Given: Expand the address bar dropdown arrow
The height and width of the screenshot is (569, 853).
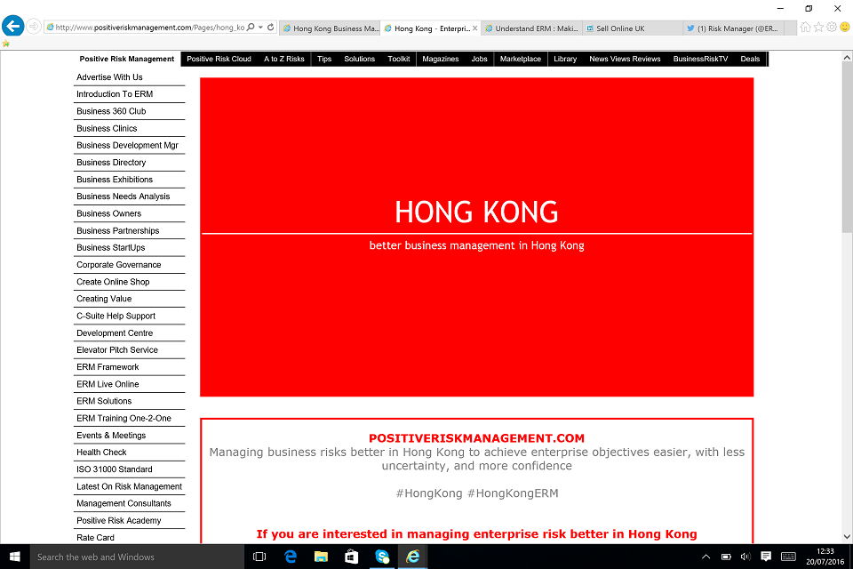Looking at the screenshot, I should point(259,28).
